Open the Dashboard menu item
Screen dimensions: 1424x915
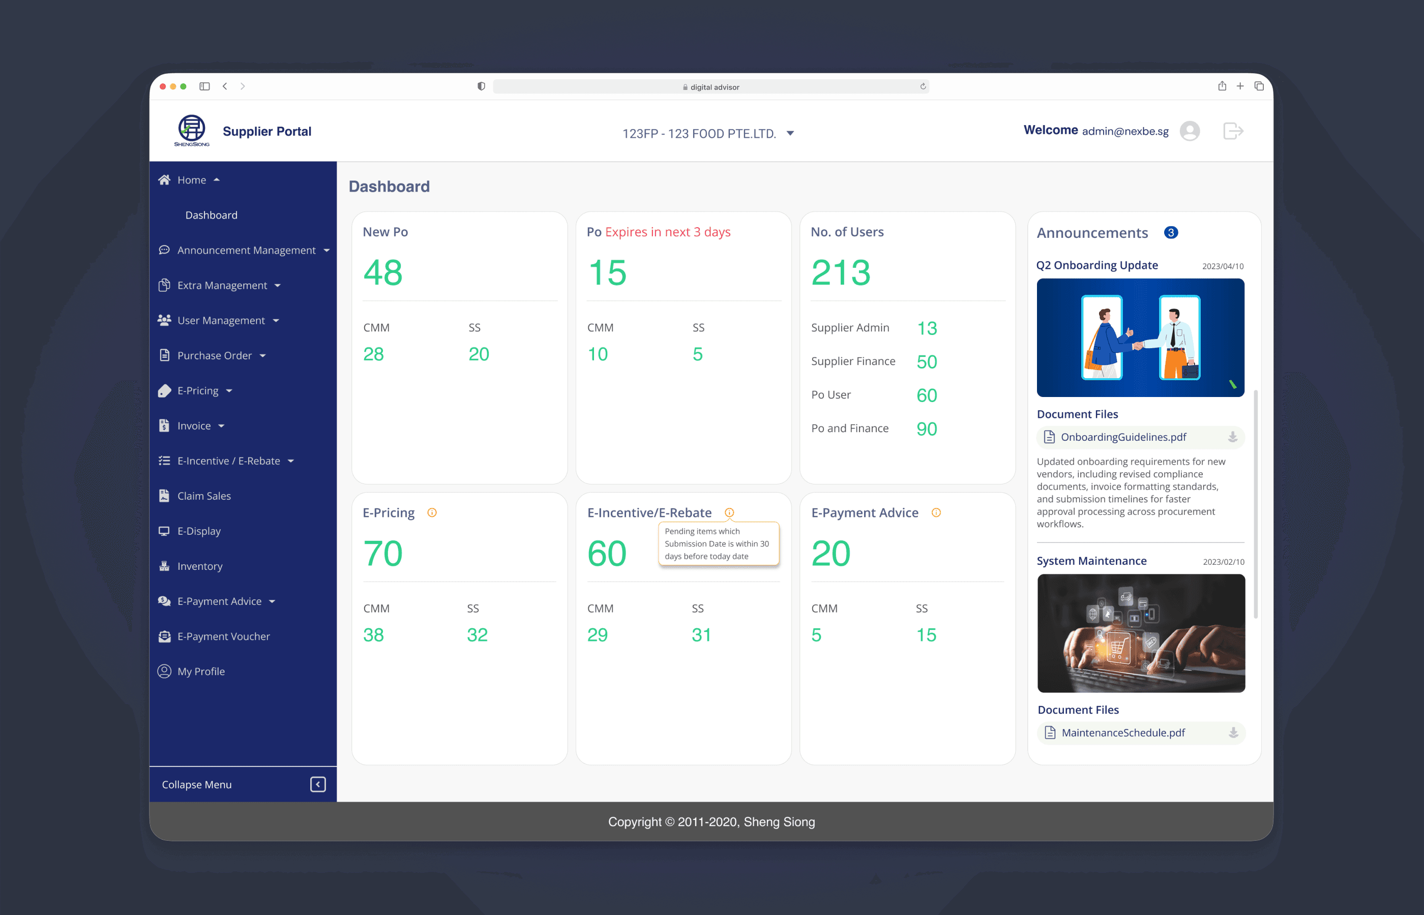(211, 215)
